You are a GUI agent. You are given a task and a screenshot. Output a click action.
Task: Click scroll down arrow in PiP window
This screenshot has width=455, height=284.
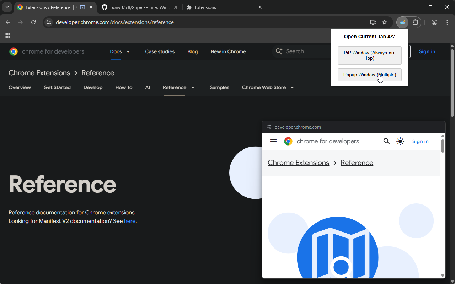(443, 276)
